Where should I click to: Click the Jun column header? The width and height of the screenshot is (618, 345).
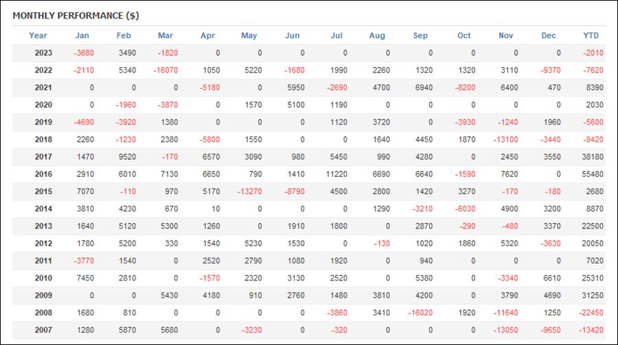click(292, 36)
